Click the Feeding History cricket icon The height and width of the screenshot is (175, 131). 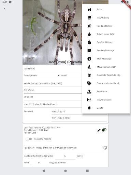point(89,26)
